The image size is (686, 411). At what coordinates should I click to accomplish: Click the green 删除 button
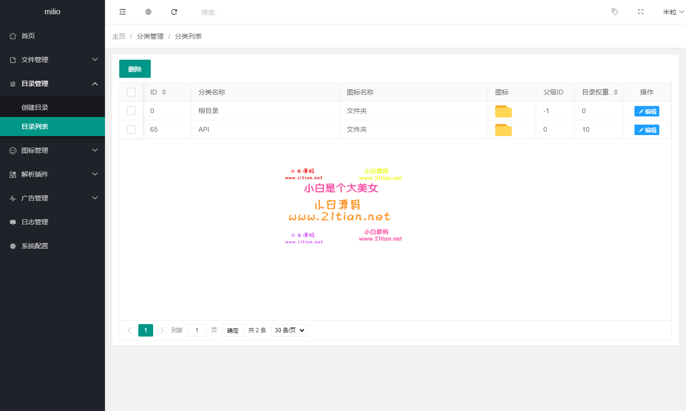[135, 69]
